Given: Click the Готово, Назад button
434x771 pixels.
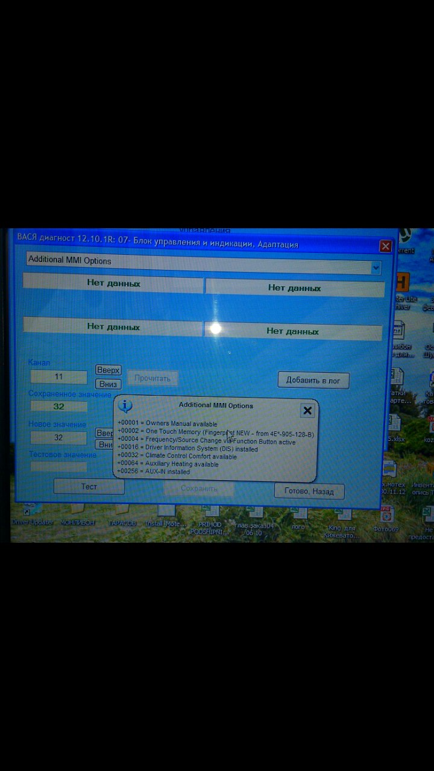Looking at the screenshot, I should click(309, 491).
